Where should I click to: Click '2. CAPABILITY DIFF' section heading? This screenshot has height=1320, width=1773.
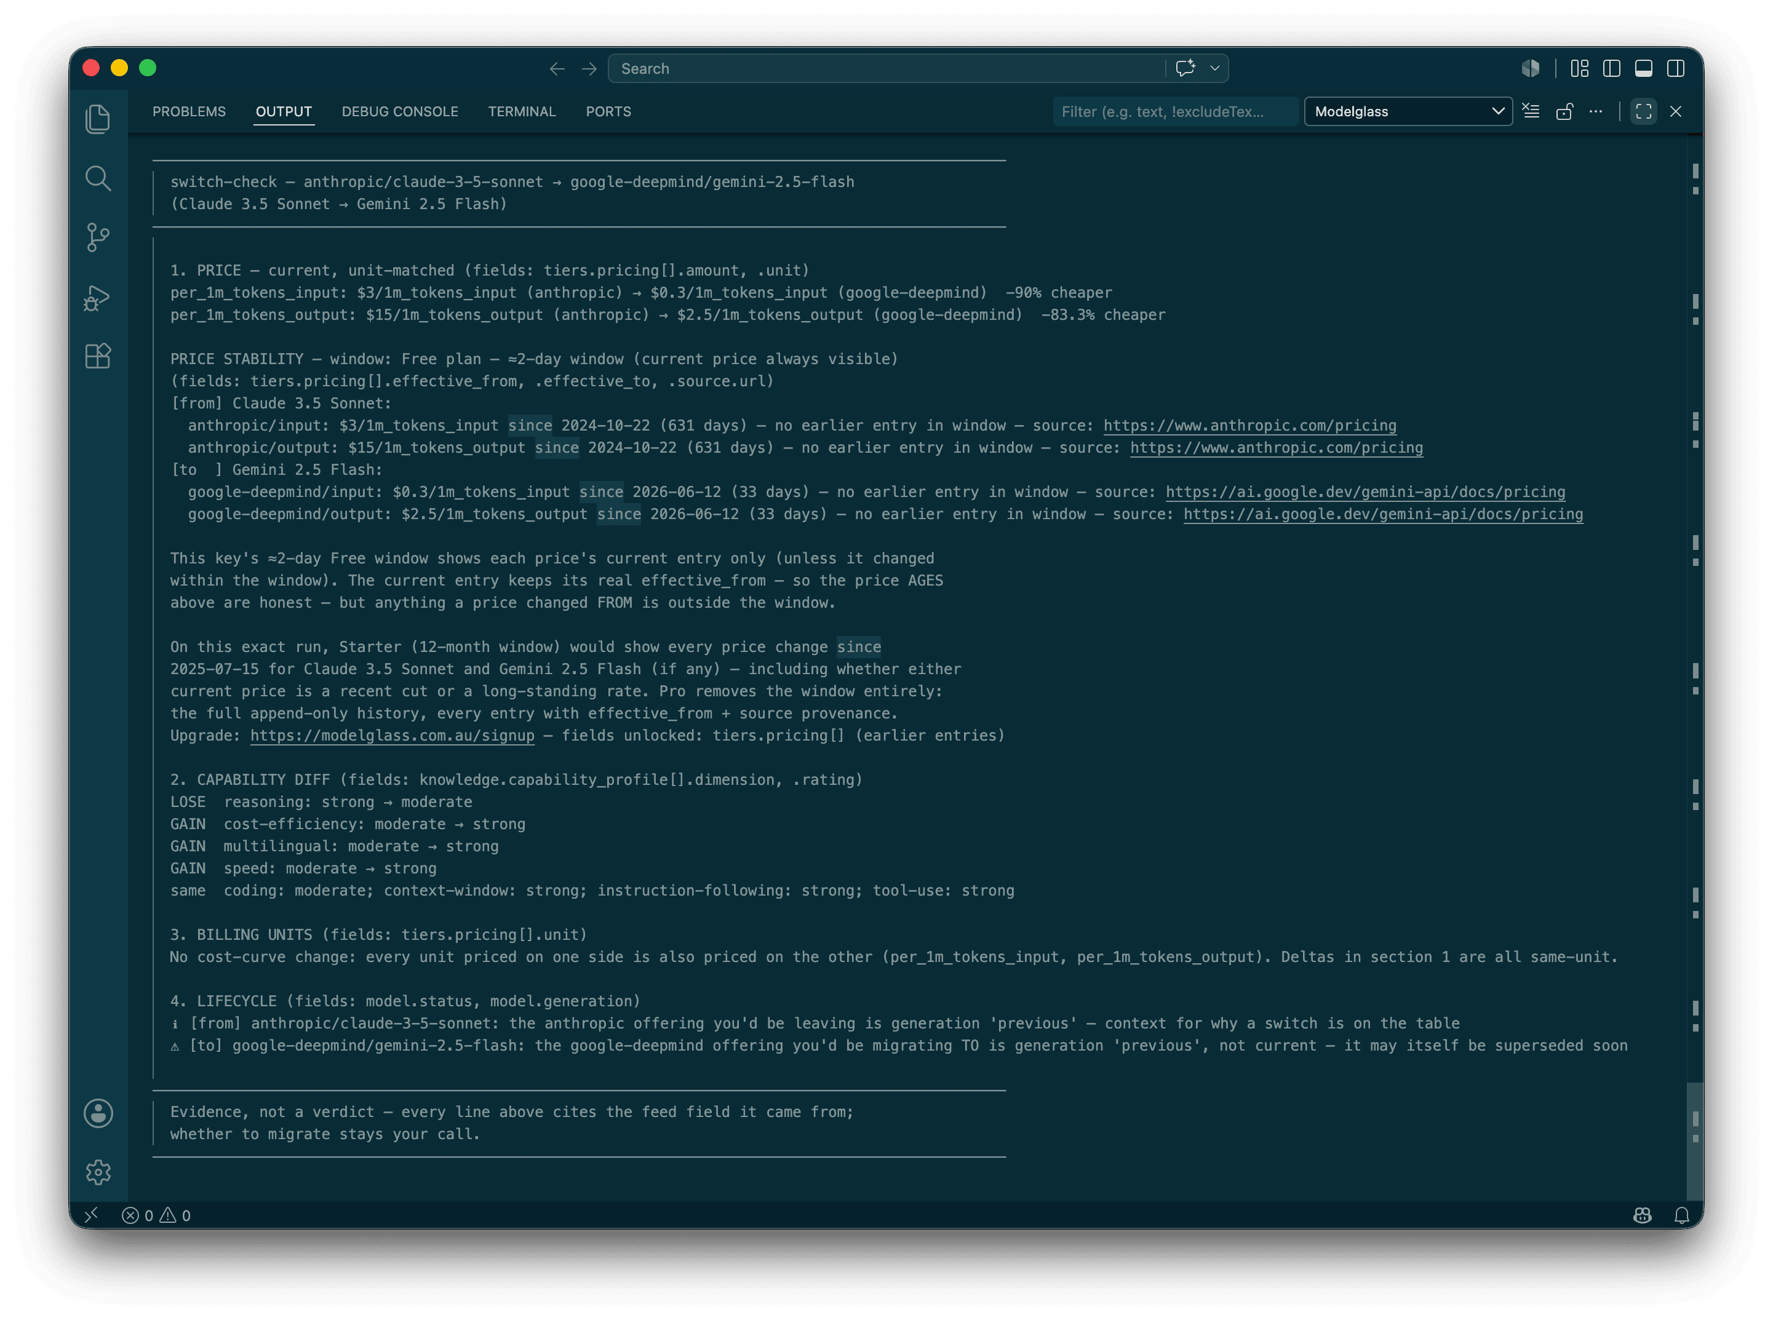[x=517, y=779]
